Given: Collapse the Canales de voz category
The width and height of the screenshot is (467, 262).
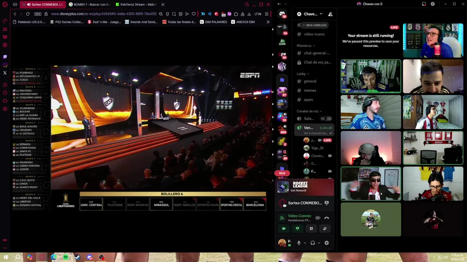Looking at the screenshot, I should coord(309,111).
